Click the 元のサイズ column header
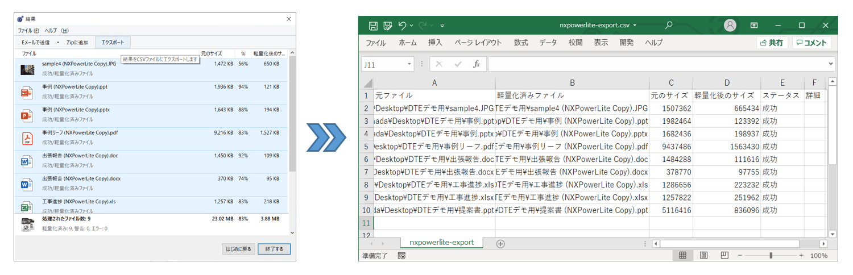The height and width of the screenshot is (275, 853). coord(212,53)
